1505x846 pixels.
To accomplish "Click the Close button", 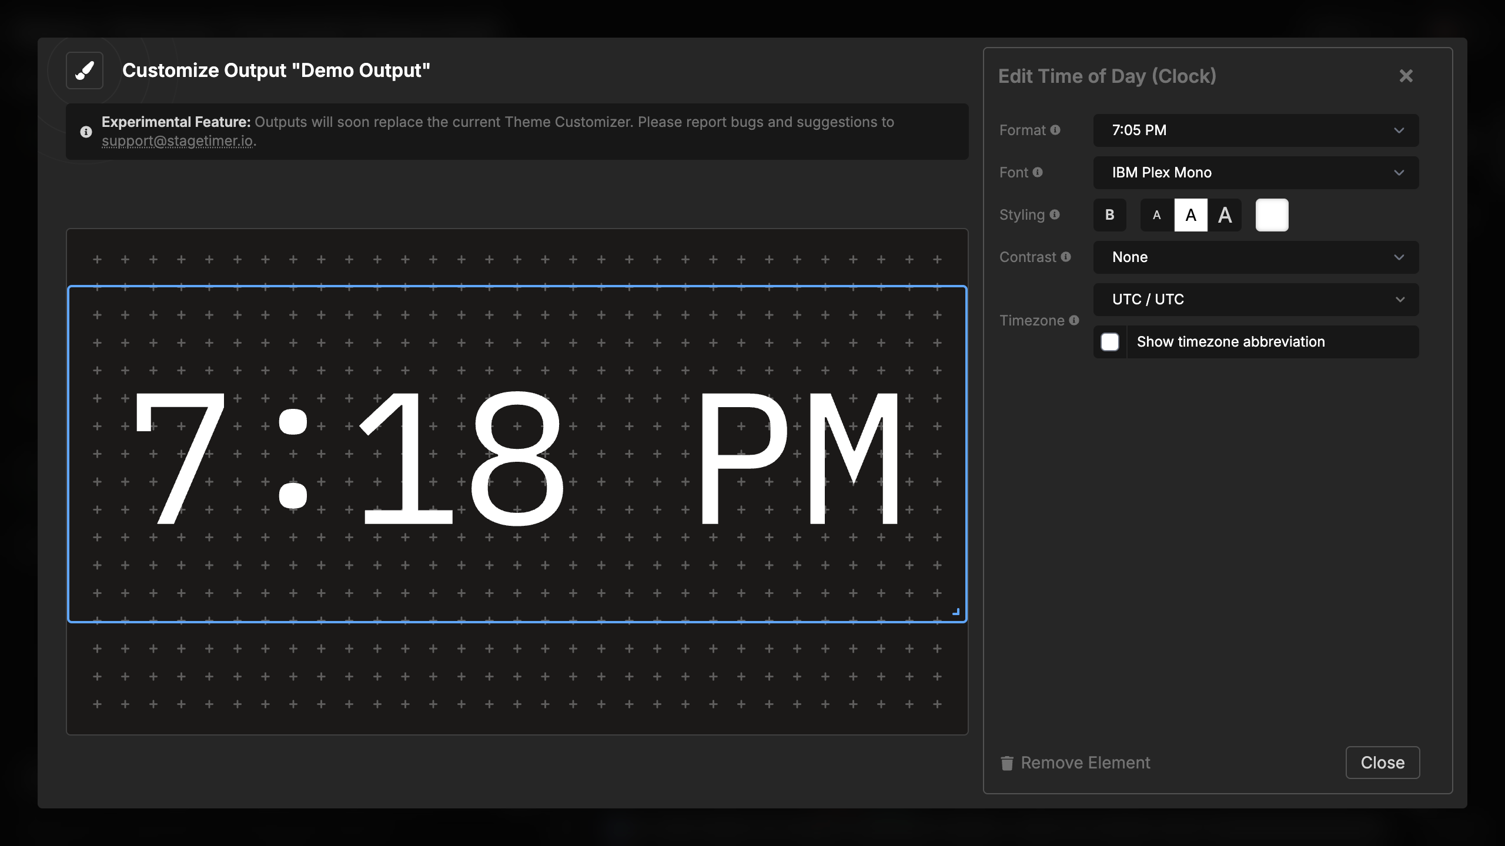I will pyautogui.click(x=1383, y=762).
